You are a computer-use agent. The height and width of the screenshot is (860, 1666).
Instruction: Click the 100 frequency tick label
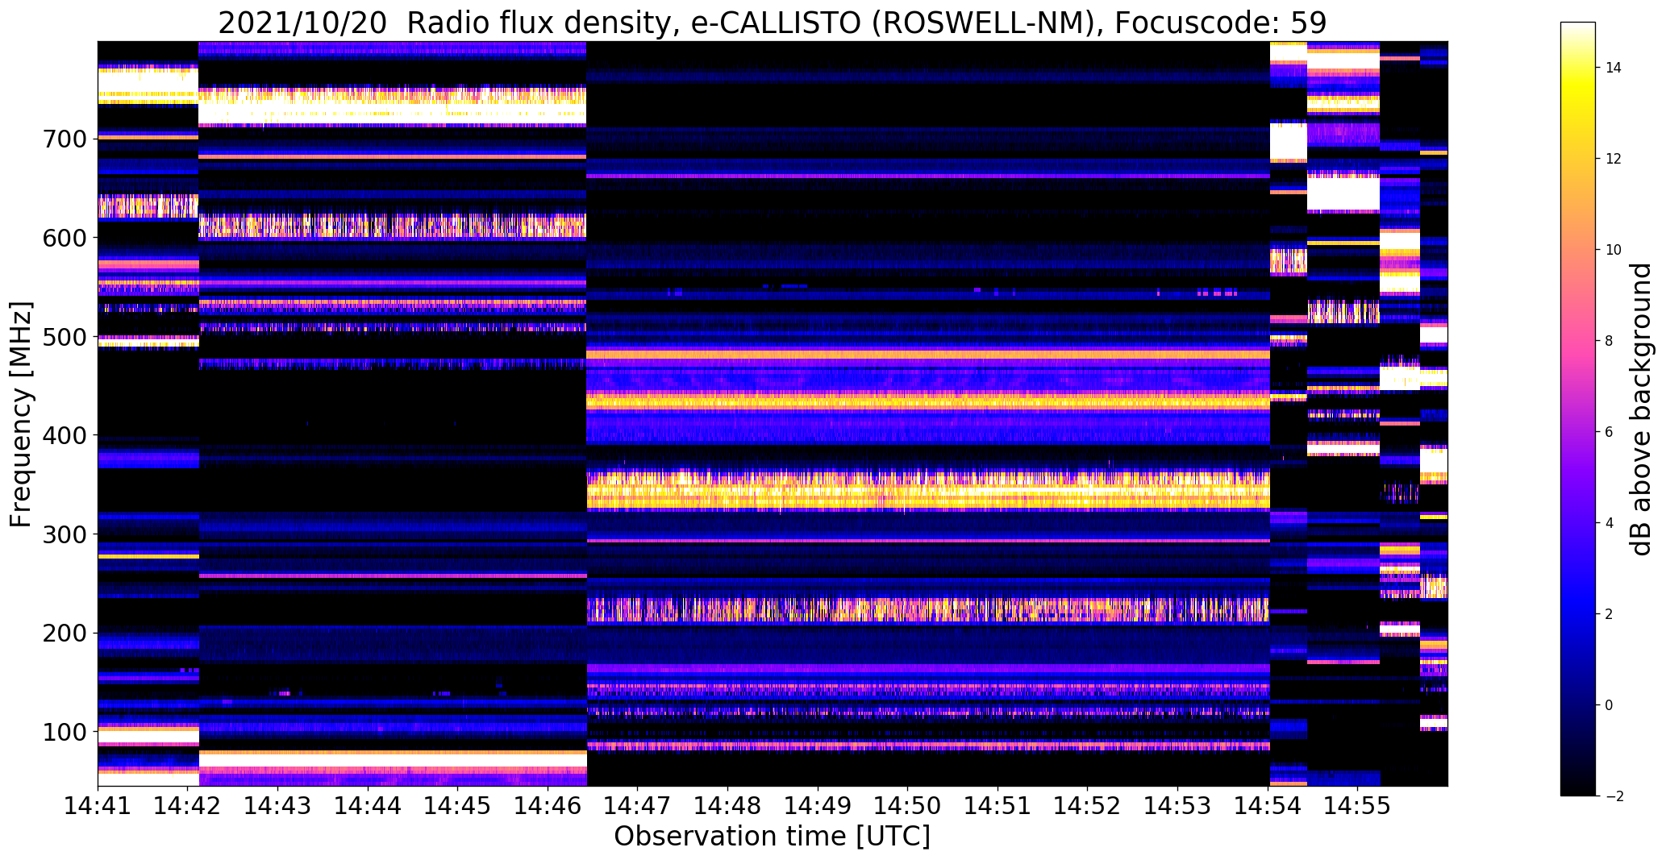(x=63, y=732)
